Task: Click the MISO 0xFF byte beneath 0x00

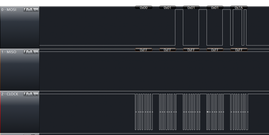Action: pos(144,50)
